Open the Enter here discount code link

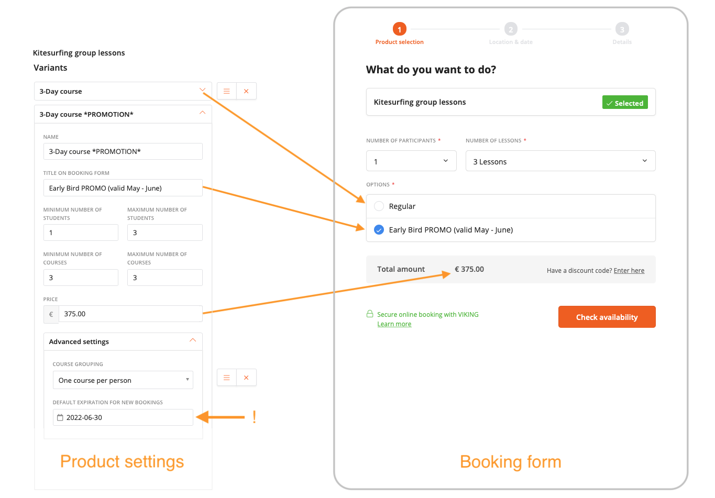pyautogui.click(x=629, y=270)
